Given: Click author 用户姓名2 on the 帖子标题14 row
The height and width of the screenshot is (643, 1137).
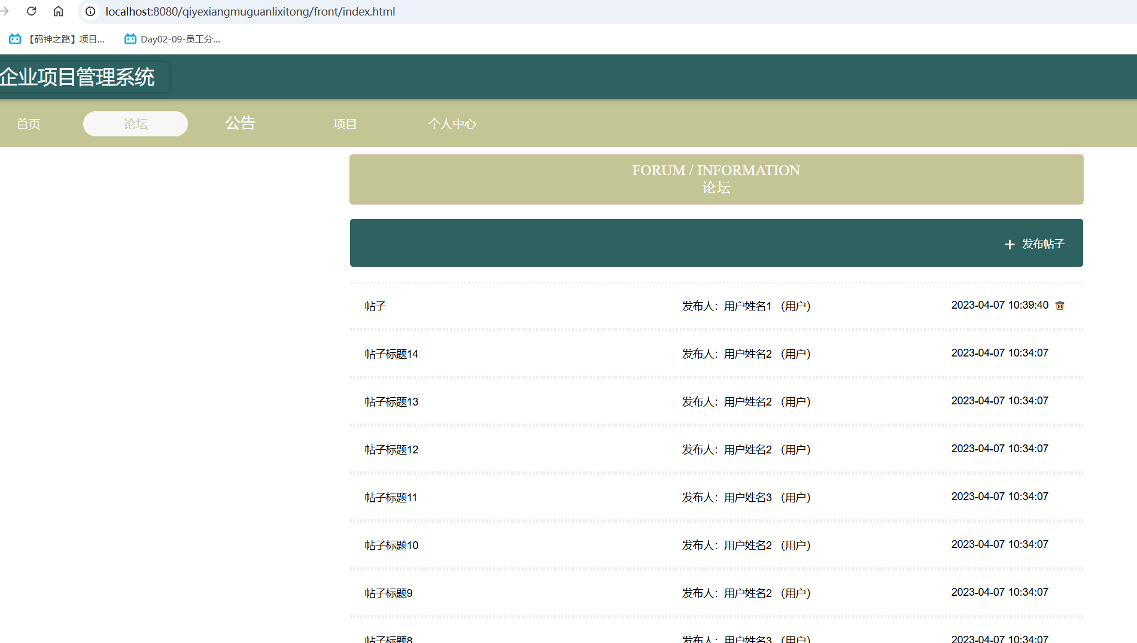Looking at the screenshot, I should (748, 354).
